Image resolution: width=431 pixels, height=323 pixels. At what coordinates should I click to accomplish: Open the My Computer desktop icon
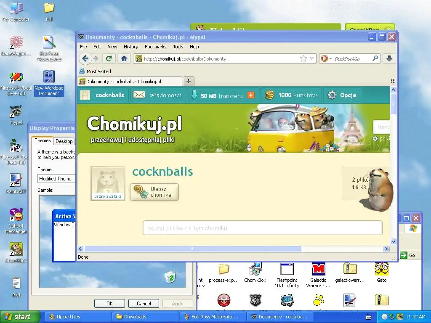[x=16, y=11]
